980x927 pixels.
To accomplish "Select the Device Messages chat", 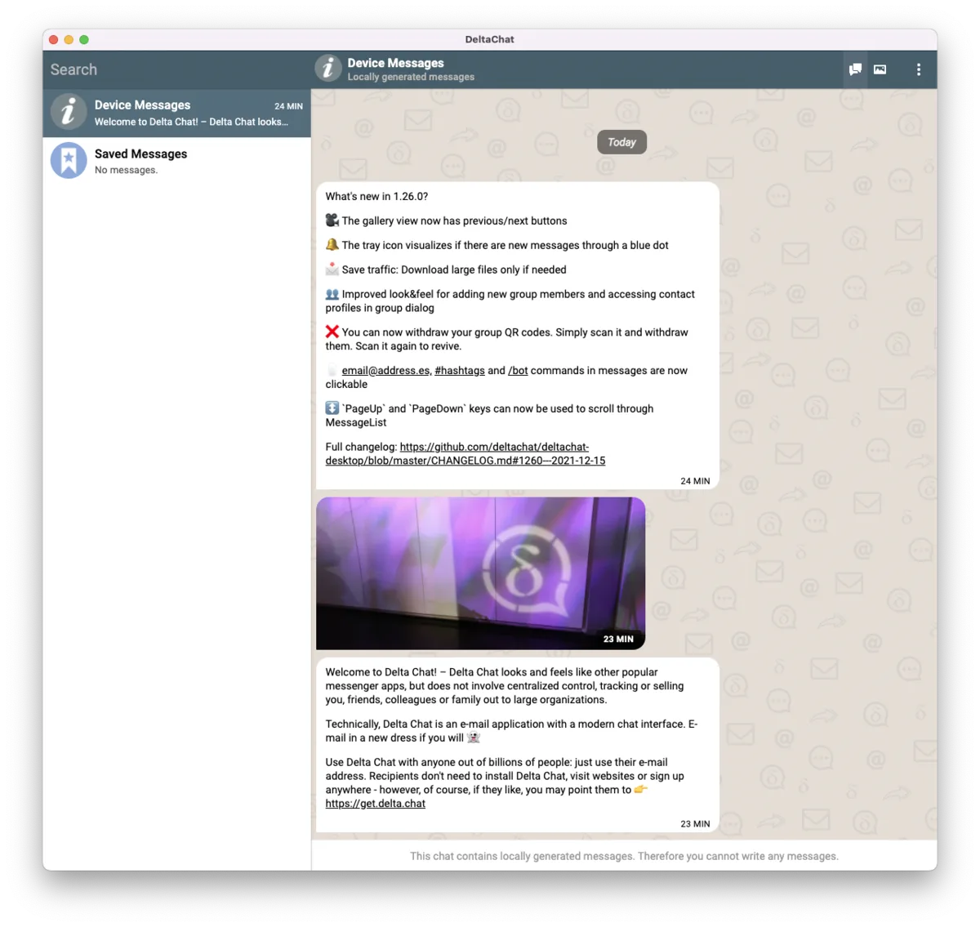I will [x=196, y=113].
